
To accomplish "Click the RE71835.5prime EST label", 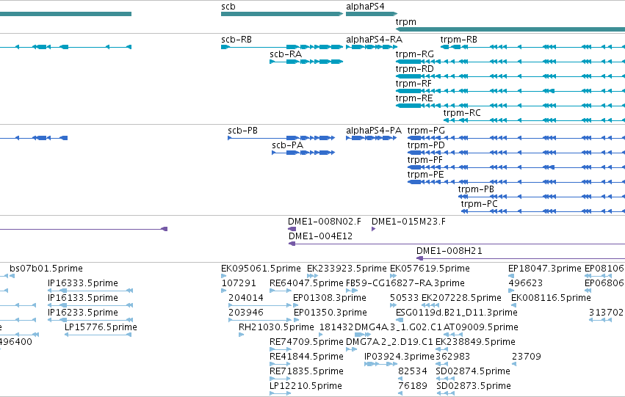I will [306, 371].
